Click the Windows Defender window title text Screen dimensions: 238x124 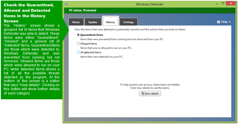pos(150,4)
